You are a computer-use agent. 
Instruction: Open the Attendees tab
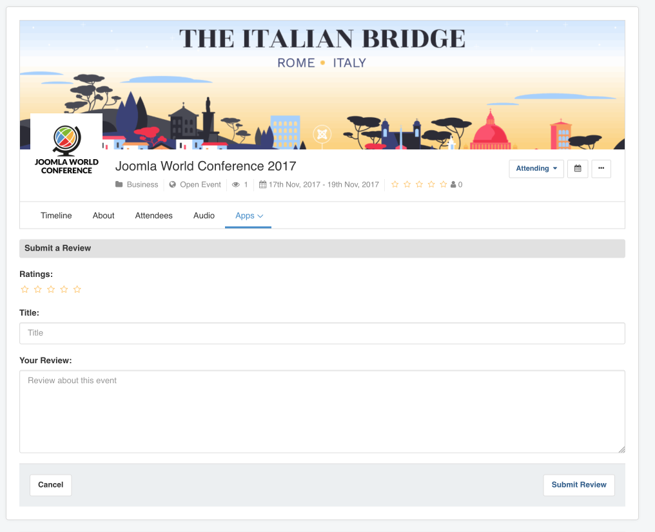[x=153, y=216]
